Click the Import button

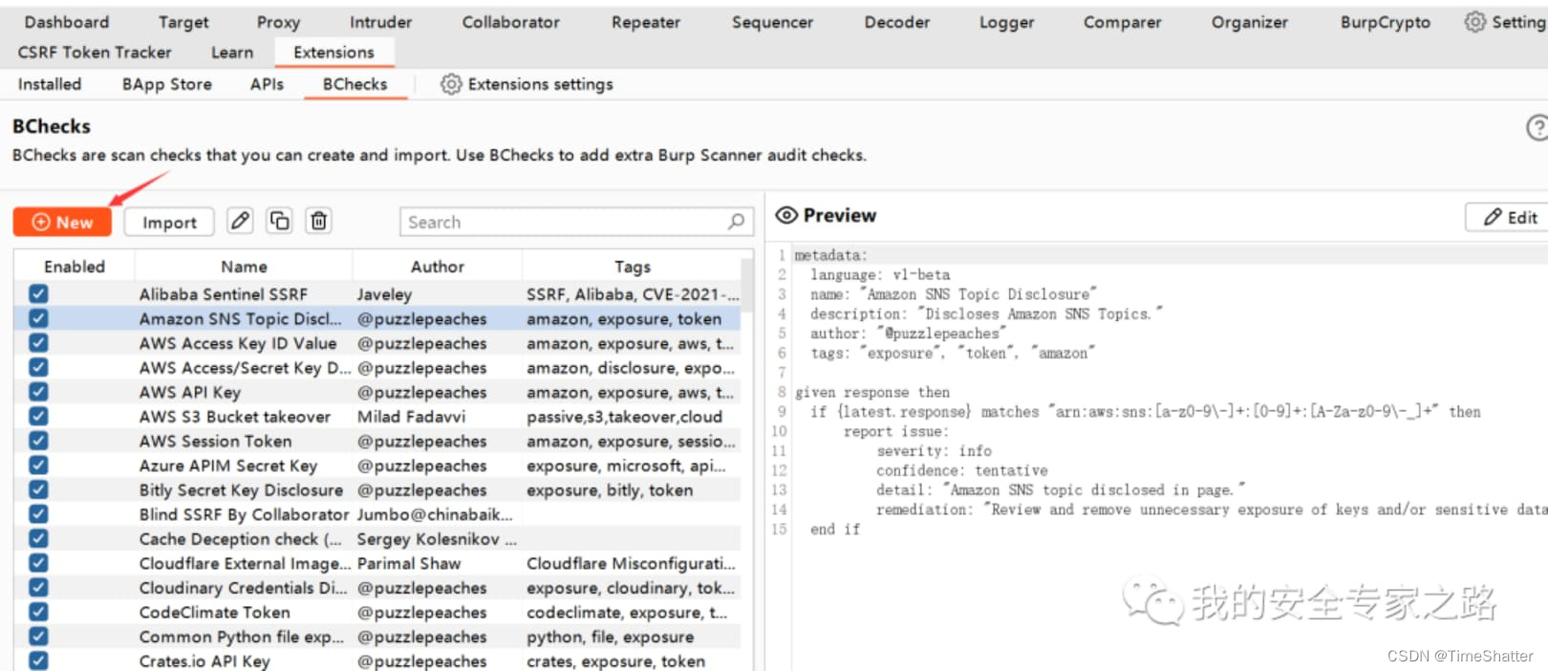point(169,222)
